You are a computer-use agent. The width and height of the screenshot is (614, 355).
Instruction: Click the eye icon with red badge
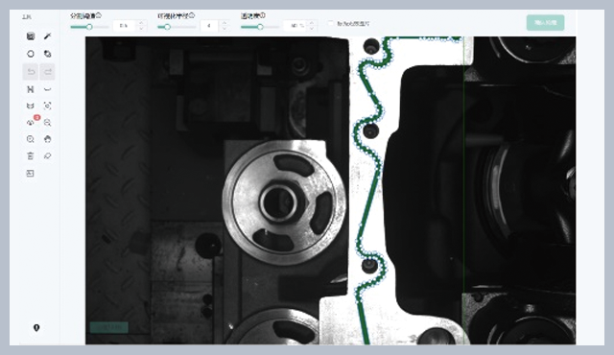click(x=31, y=123)
